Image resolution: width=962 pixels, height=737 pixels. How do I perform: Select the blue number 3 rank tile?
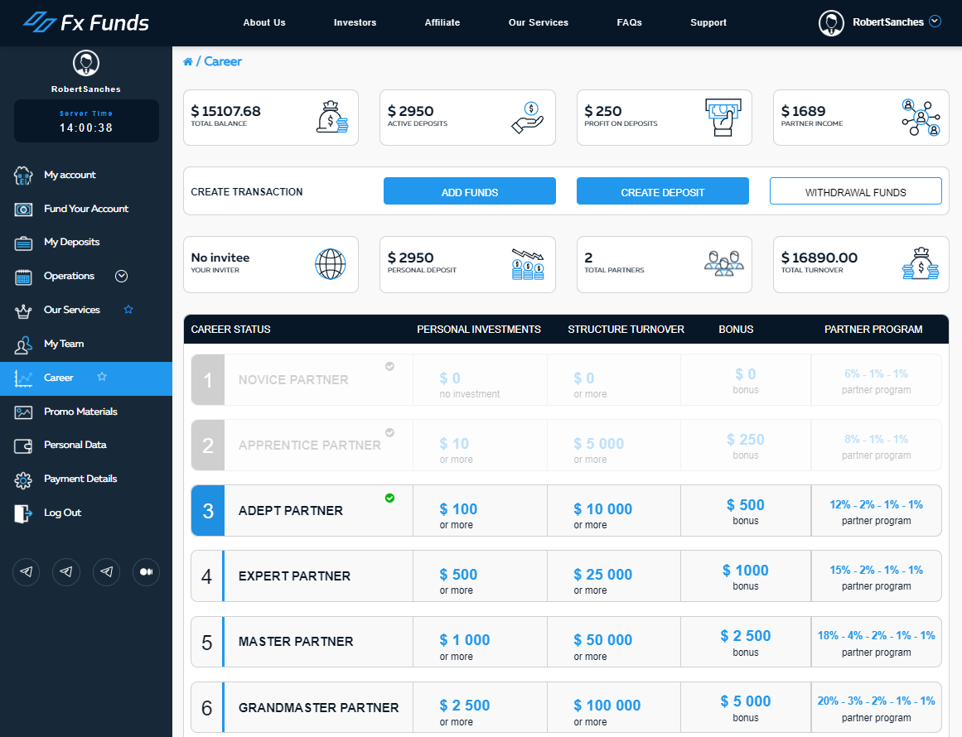click(208, 510)
